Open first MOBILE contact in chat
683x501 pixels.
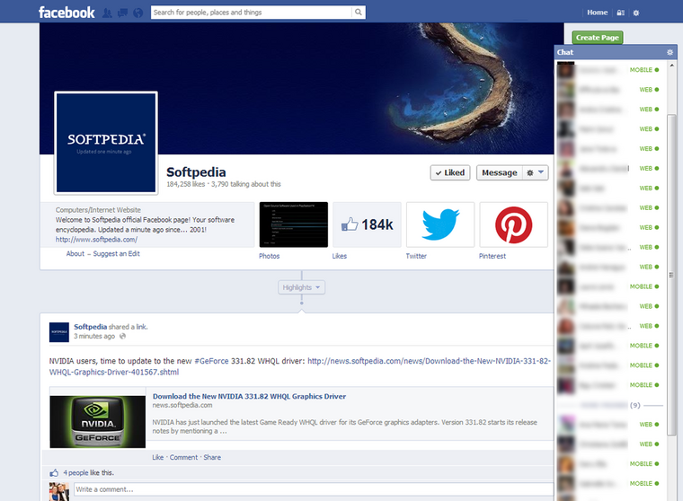tap(608, 70)
